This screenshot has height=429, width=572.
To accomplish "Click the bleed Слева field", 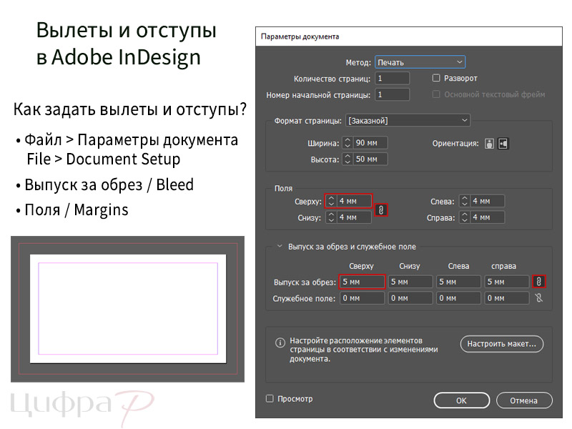I will pos(458,282).
